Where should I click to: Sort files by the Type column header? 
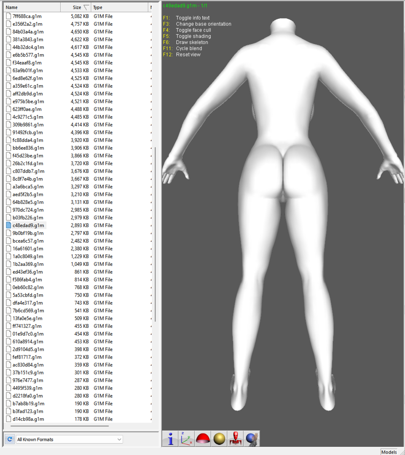click(120, 7)
